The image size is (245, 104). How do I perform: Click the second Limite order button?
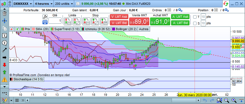pyautogui.click(x=76, y=21)
